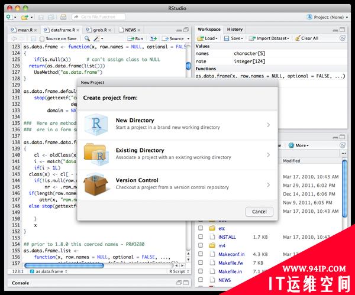Image resolution: width=355 pixels, height=295 pixels.
Task: Click the R Script file type selector
Action: [x=179, y=271]
